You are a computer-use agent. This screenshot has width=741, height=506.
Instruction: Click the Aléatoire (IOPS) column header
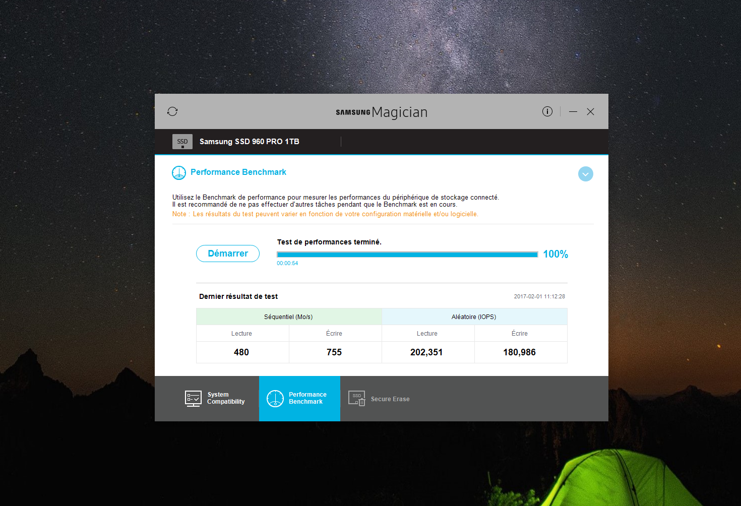[474, 317]
